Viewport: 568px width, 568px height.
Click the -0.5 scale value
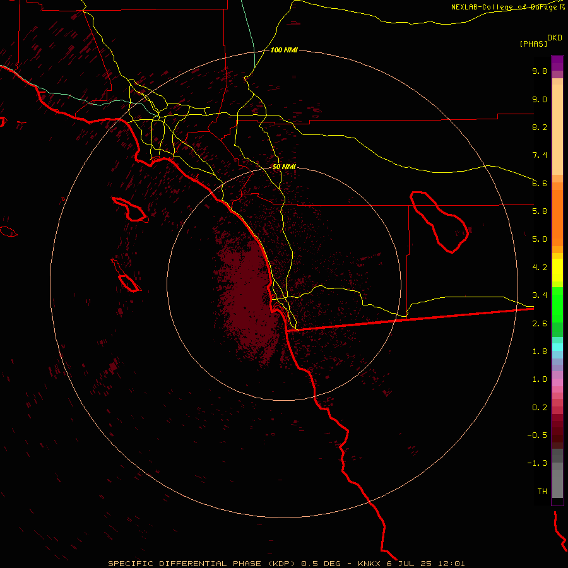[x=537, y=435]
